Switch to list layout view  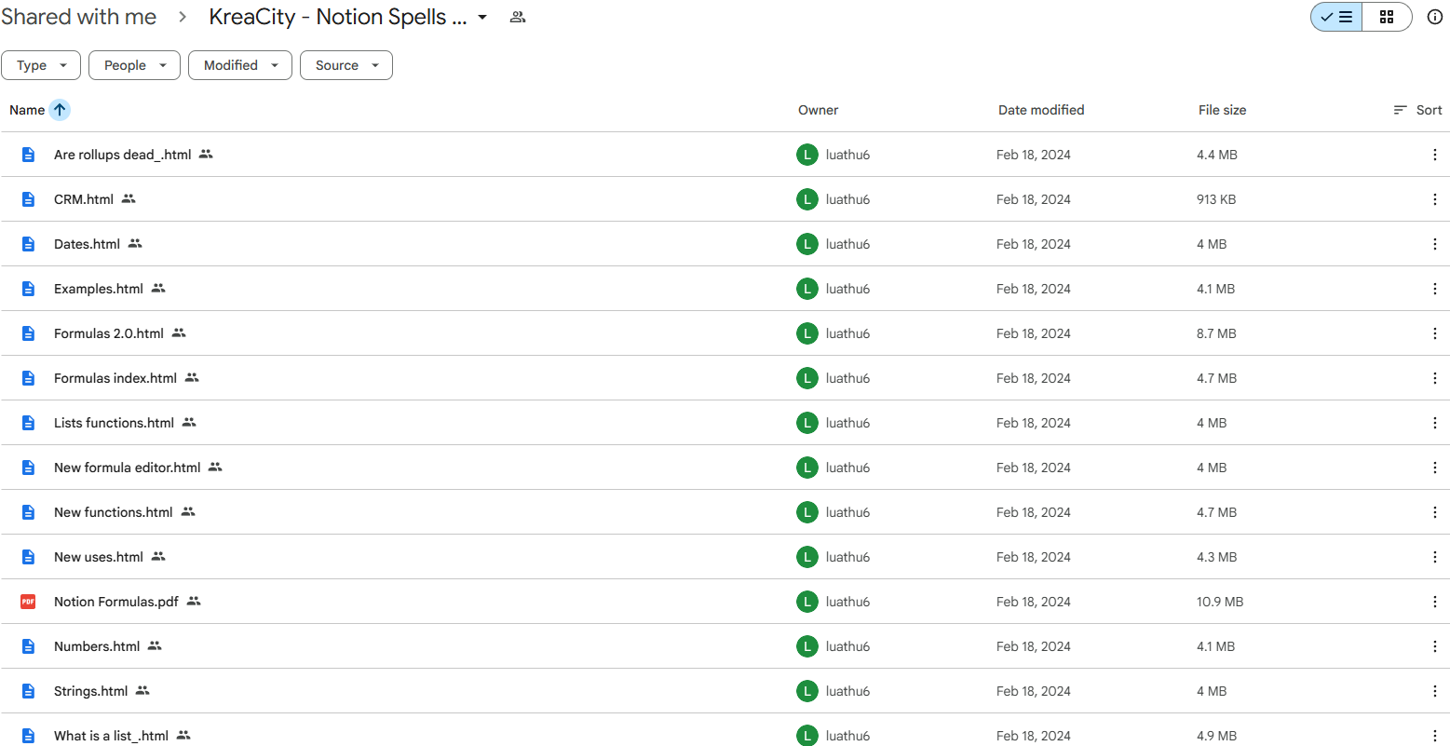tap(1336, 17)
